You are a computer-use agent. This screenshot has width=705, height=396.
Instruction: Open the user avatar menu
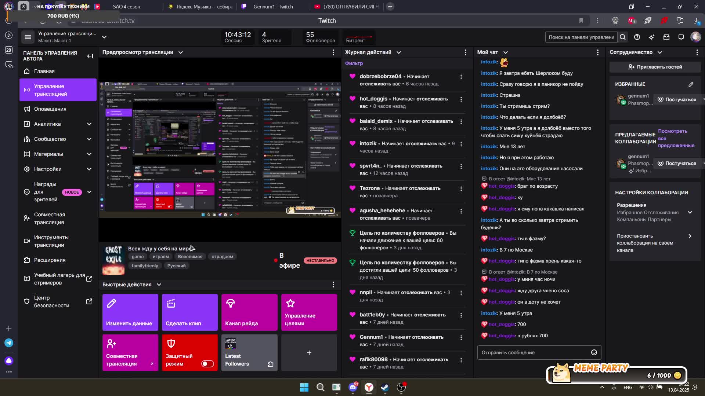[696, 37]
